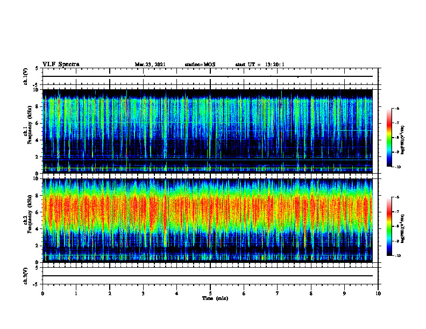Click the "-10" label on ch.2 color scale

coord(397,256)
